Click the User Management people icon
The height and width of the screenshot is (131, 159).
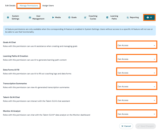tap(30, 17)
